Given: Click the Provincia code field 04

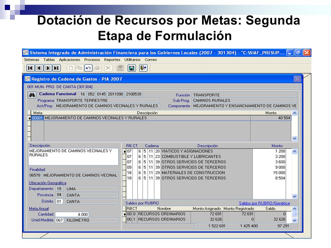Looking at the screenshot, I should pyautogui.click(x=59, y=195).
